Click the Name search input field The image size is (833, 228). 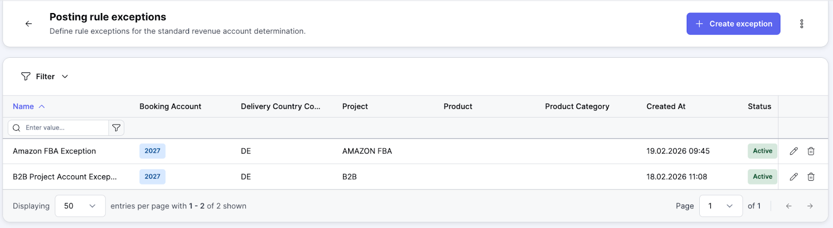(62, 128)
